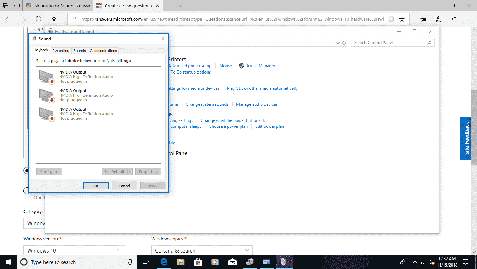This screenshot has width=477, height=269.
Task: Click Type here to search box
Action: click(x=78, y=262)
